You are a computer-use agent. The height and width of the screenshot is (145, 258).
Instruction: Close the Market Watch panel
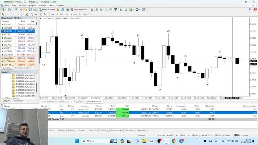tap(37, 18)
